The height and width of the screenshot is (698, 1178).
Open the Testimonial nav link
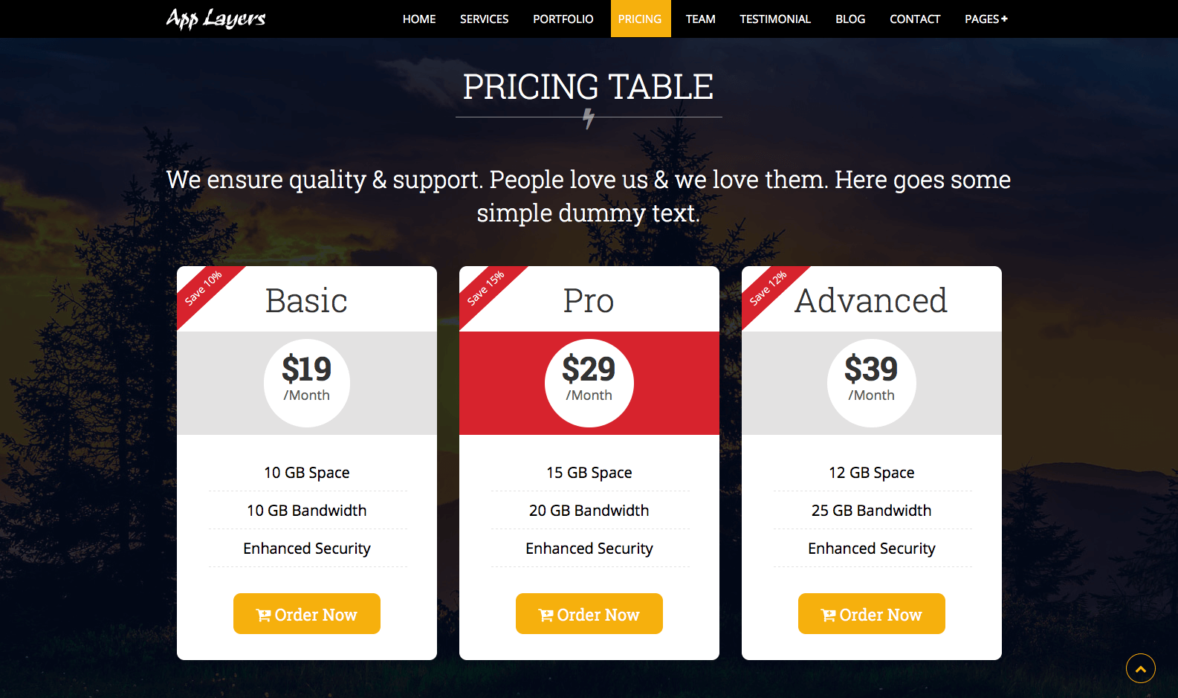point(775,19)
